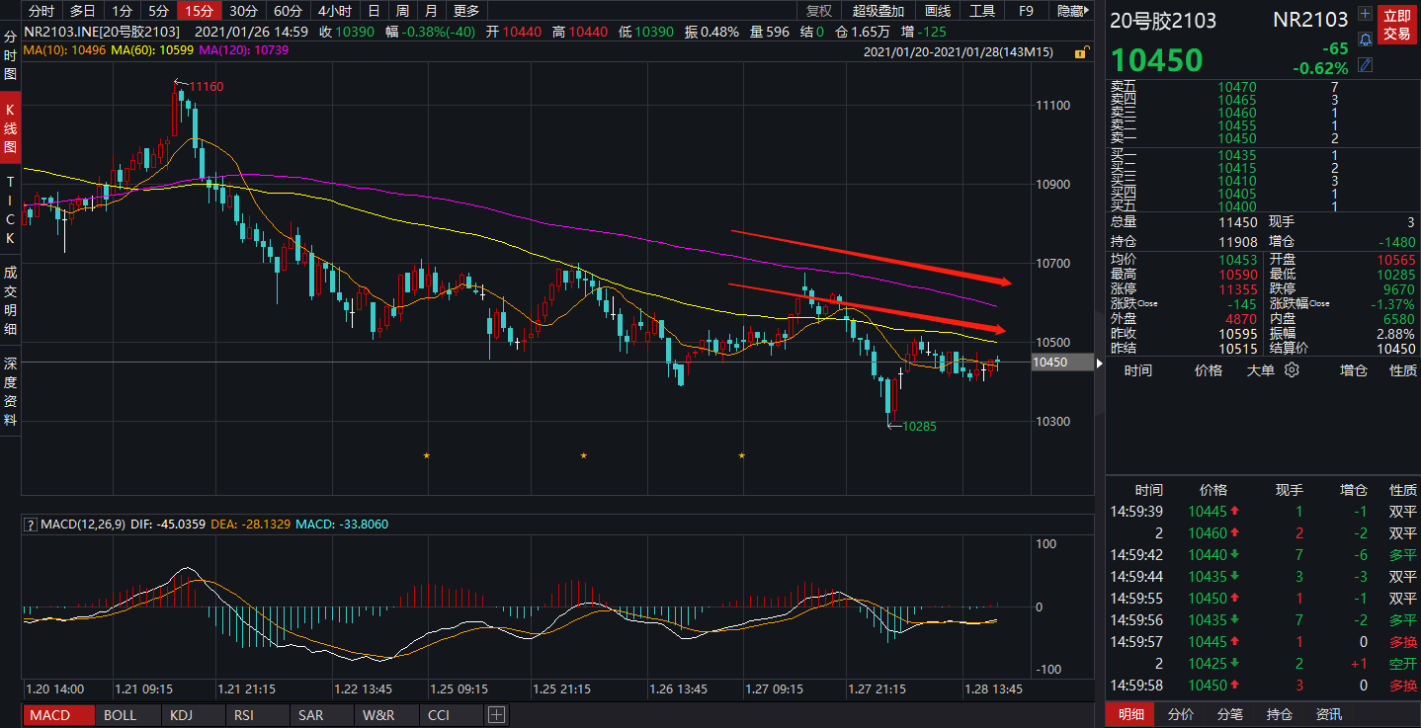Click the 性质 column header in trade list

pyautogui.click(x=1403, y=490)
